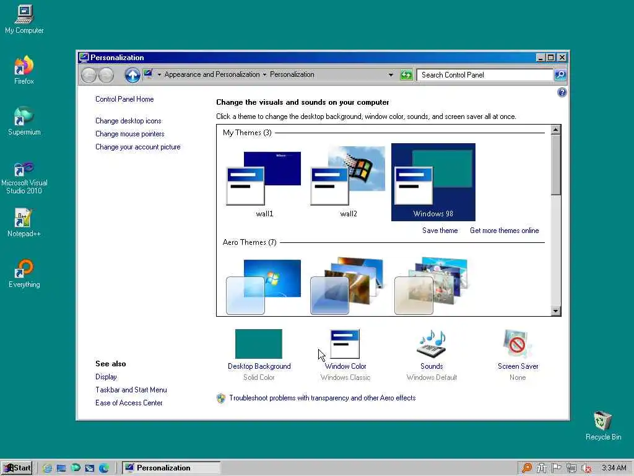Open Change your account picture link
The image size is (634, 476).
(138, 147)
